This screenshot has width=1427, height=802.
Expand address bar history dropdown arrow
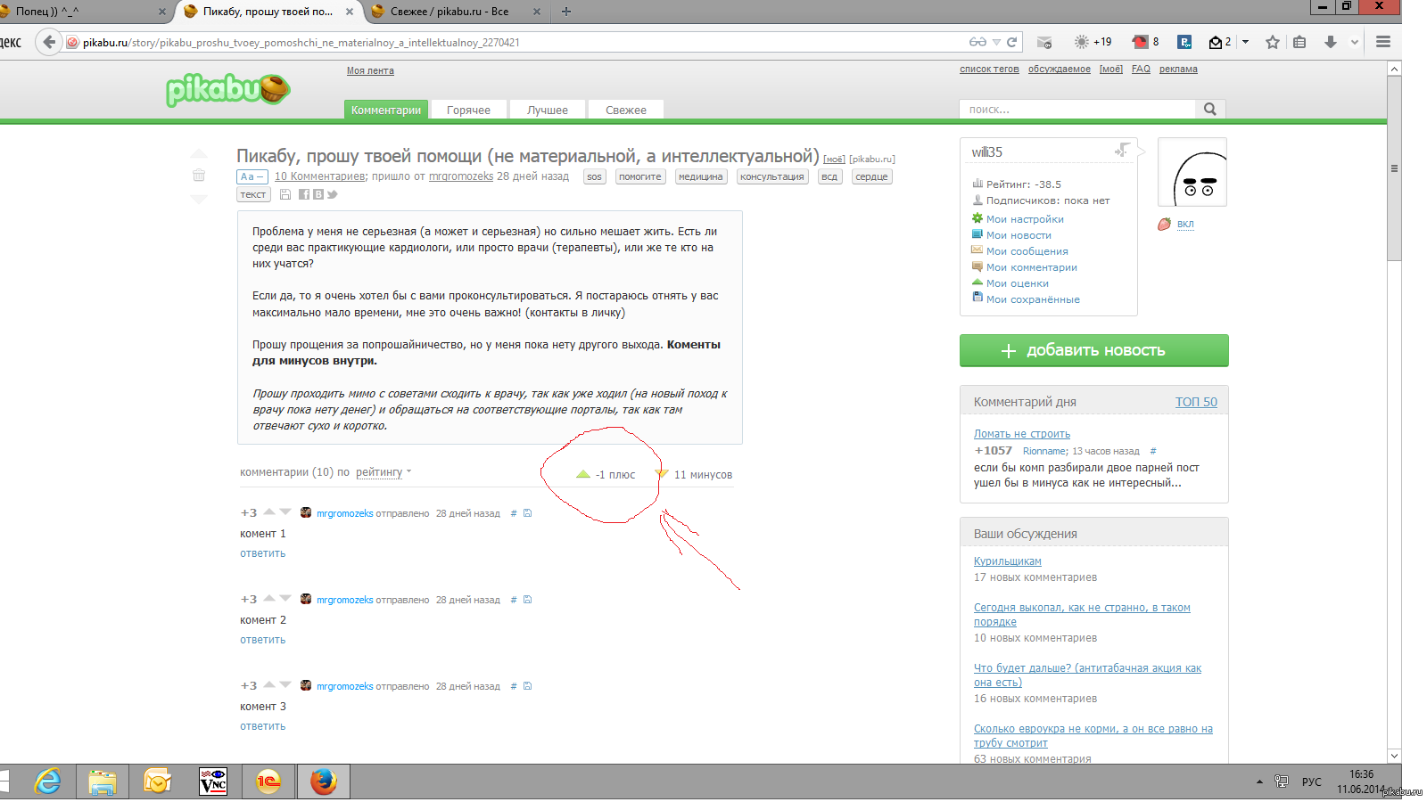click(x=996, y=42)
